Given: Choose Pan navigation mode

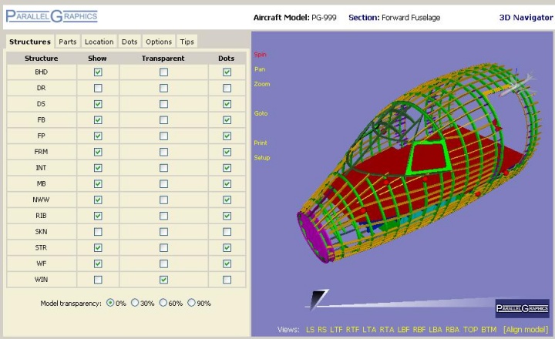Looking at the screenshot, I should pos(260,69).
